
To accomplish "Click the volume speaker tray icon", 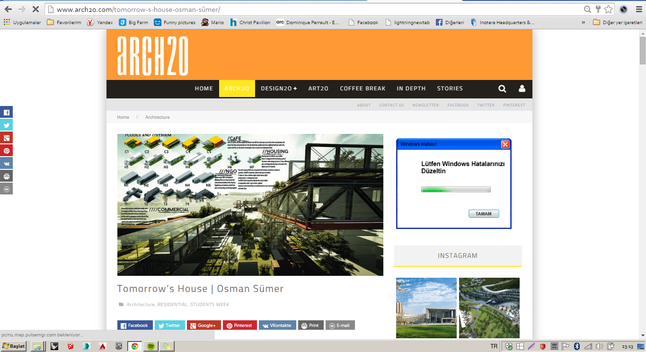I will click(599, 346).
